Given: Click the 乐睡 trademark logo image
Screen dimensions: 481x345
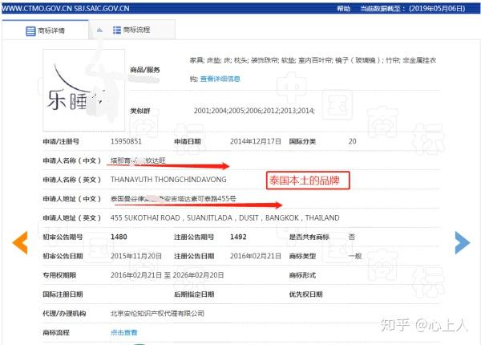Looking at the screenshot, I should 84,90.
